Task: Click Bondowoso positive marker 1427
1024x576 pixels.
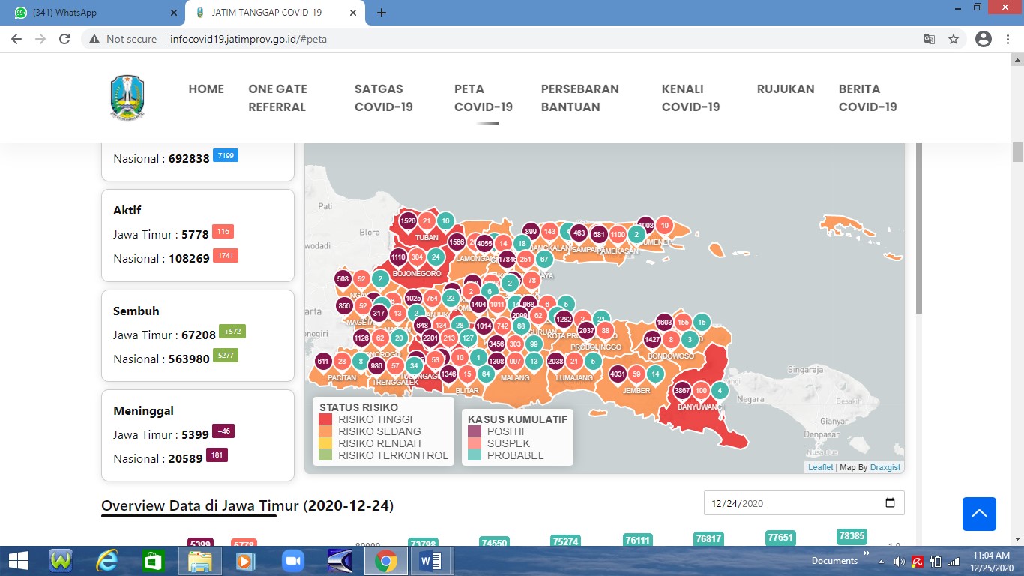Action: [653, 339]
